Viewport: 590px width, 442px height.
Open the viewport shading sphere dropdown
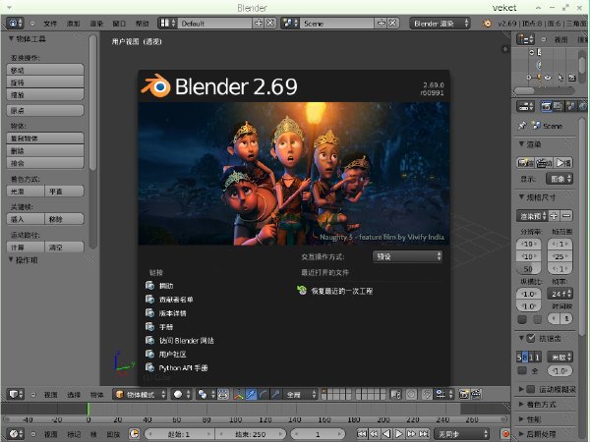point(181,394)
